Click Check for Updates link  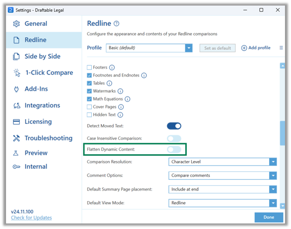coord(32,218)
